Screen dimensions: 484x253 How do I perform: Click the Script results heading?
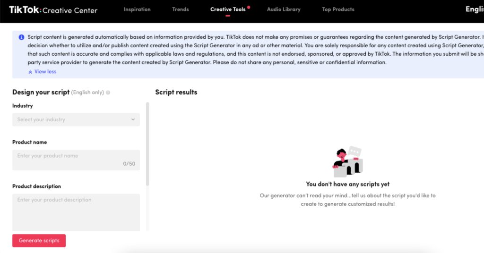[176, 92]
